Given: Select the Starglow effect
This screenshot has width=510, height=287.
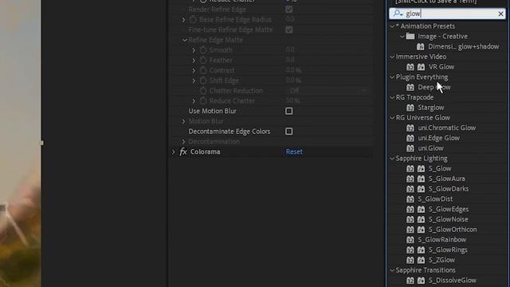Looking at the screenshot, I should pos(431,108).
